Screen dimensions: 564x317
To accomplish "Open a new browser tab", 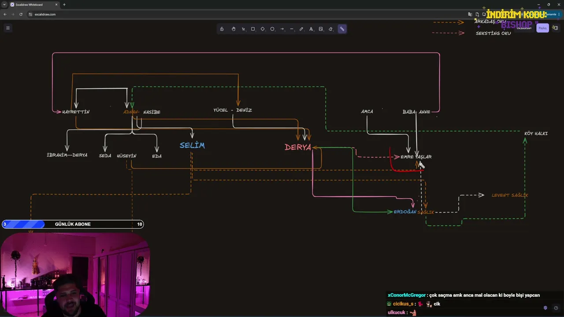I will (x=64, y=4).
